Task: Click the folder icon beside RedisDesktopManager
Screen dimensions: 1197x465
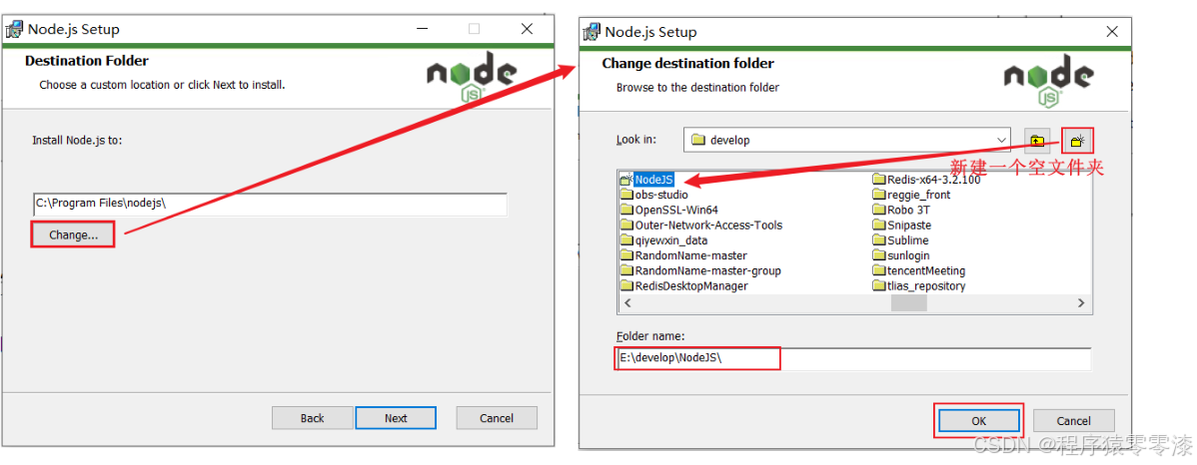Action: pyautogui.click(x=626, y=285)
